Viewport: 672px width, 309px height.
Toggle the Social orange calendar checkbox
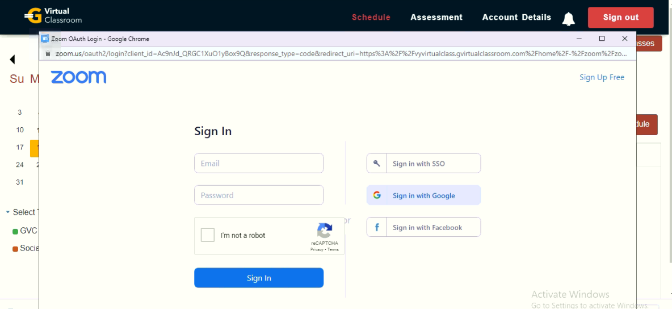15,249
